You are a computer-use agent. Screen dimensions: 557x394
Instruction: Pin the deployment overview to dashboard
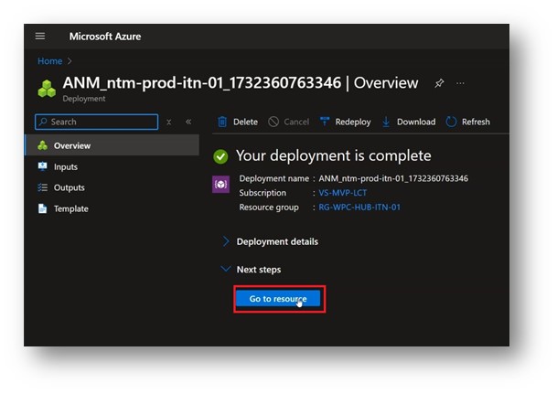pyautogui.click(x=439, y=83)
